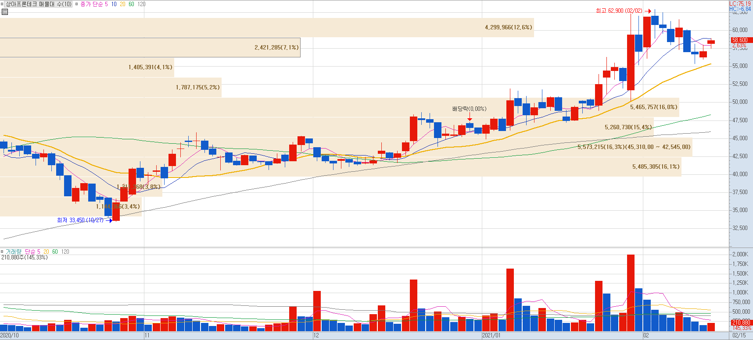The image size is (753, 340).
Task: Click the 5,465,757(16.0%) volume profile bar
Action: (340, 107)
